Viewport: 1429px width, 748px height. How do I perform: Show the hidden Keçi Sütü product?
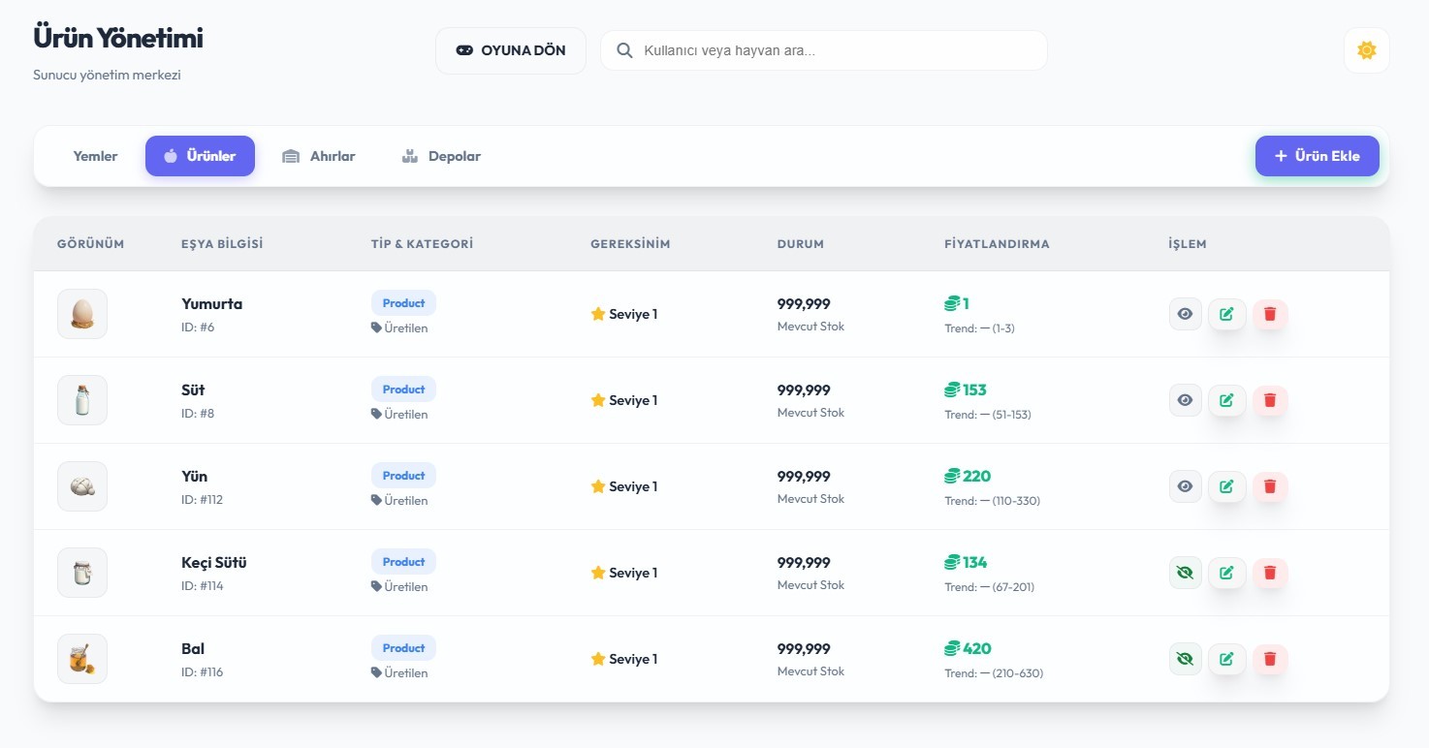tap(1185, 573)
